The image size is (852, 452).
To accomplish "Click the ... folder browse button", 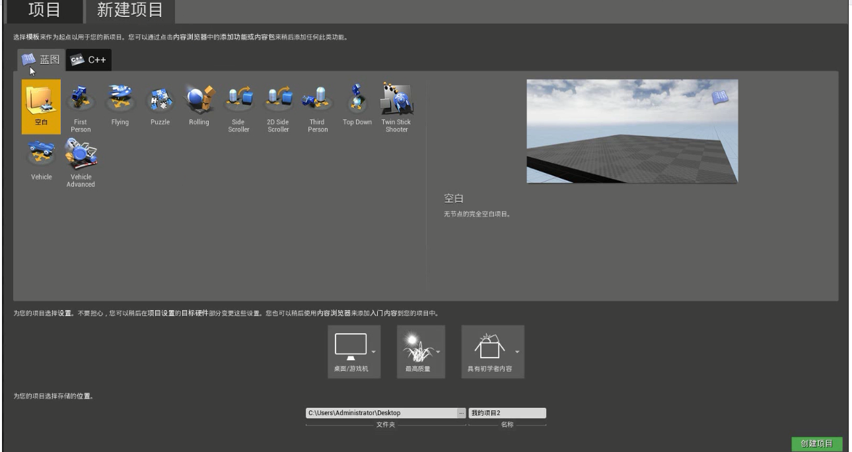I will (x=462, y=413).
